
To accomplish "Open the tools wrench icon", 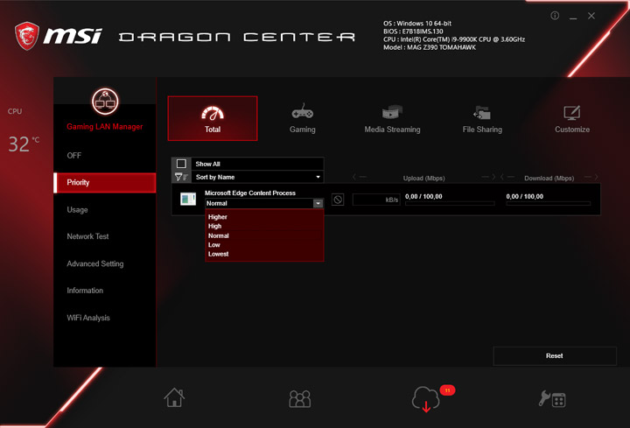I will pyautogui.click(x=552, y=398).
